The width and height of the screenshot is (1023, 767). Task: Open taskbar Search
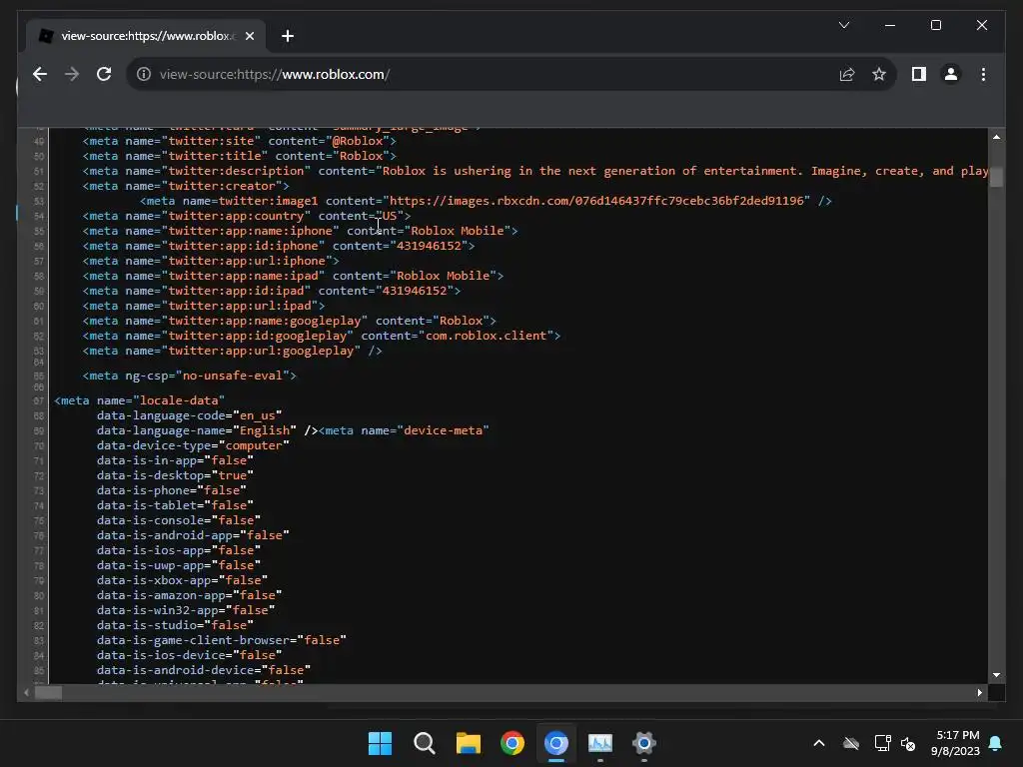click(424, 743)
